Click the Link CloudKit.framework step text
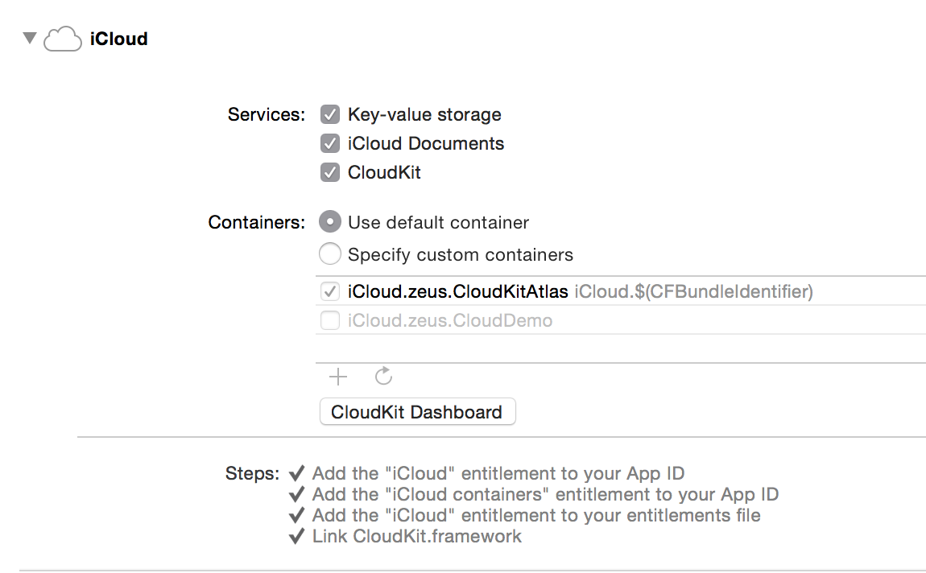 point(417,536)
